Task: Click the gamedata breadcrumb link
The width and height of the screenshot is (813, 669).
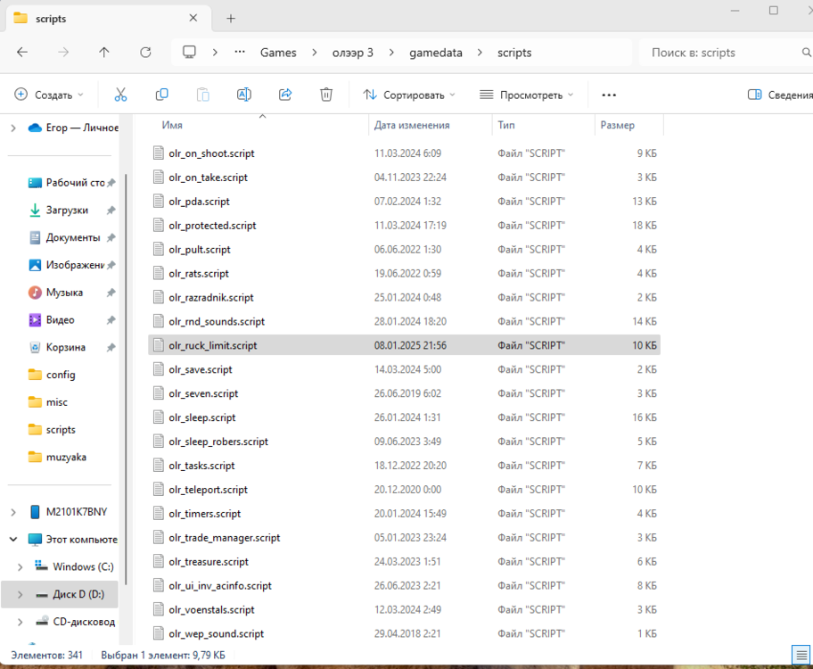Action: [436, 53]
